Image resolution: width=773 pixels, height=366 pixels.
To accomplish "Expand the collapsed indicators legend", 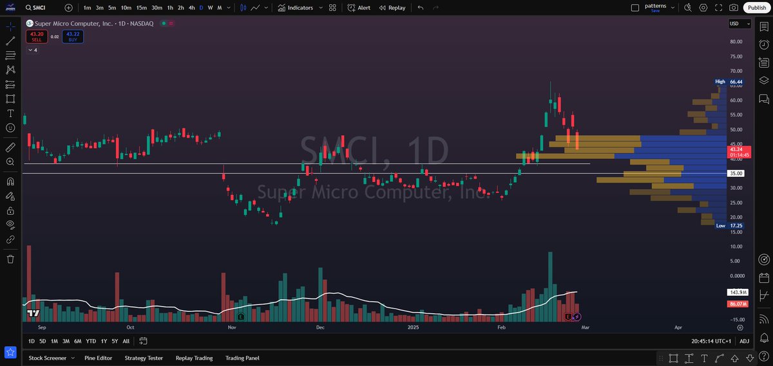I will point(32,50).
